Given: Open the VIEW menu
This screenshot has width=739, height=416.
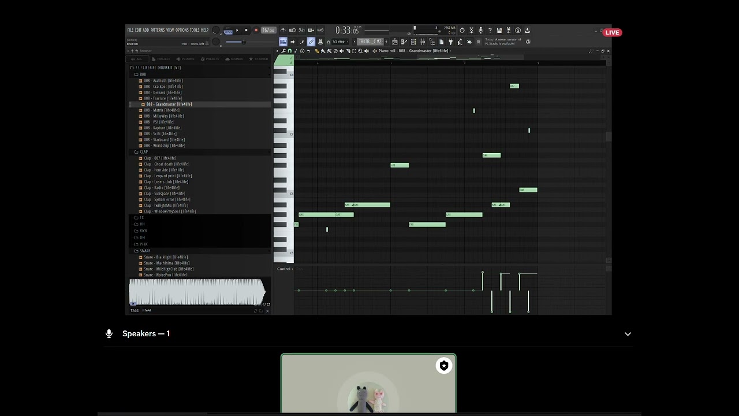Looking at the screenshot, I should tap(170, 30).
